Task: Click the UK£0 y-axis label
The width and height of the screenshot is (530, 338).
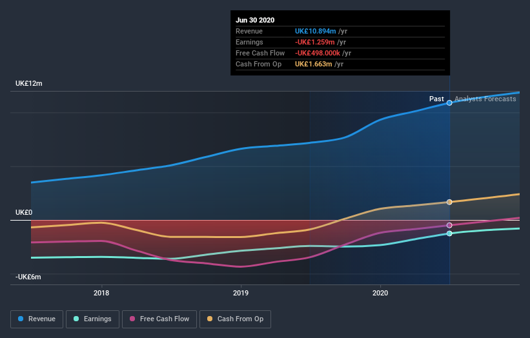Action: point(24,212)
